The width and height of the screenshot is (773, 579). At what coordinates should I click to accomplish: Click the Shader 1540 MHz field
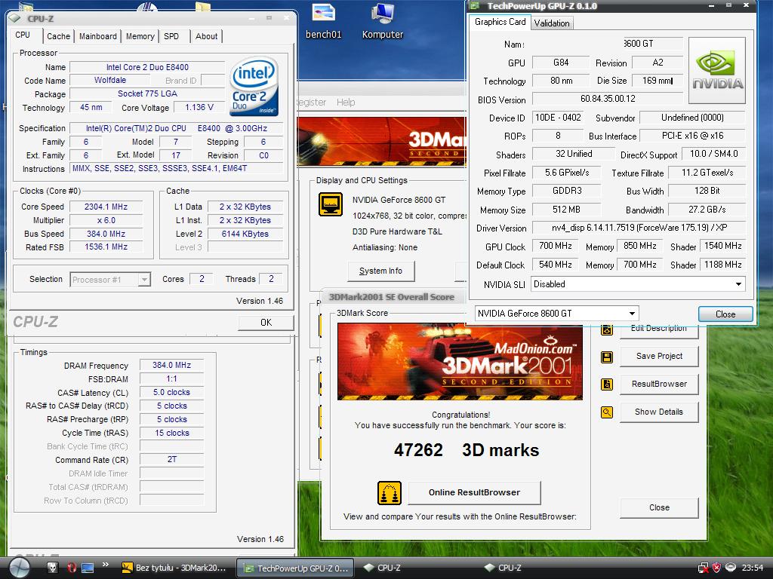pyautogui.click(x=722, y=246)
